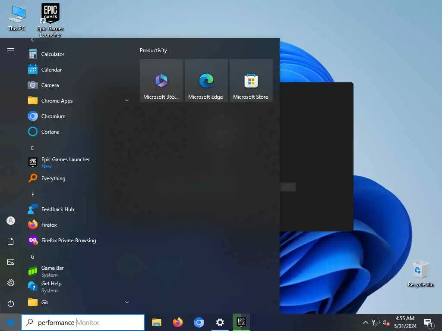The height and width of the screenshot is (331, 442).
Task: Click the performance search box
Action: pyautogui.click(x=83, y=322)
